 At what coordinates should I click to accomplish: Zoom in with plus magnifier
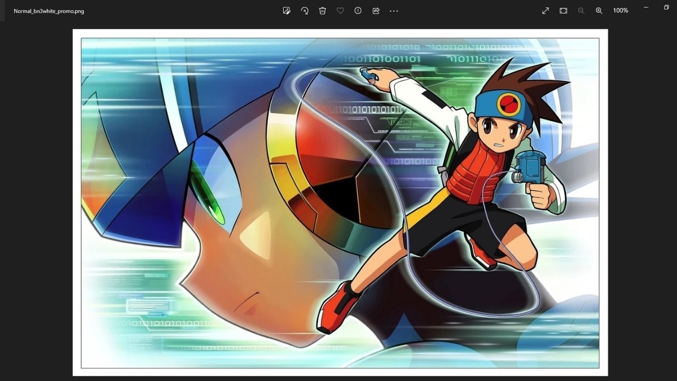coord(599,11)
